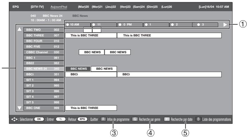This screenshot has width=247, height=137.
Task: Select channel BB22 062
Action: pyautogui.click(x=44, y=63)
